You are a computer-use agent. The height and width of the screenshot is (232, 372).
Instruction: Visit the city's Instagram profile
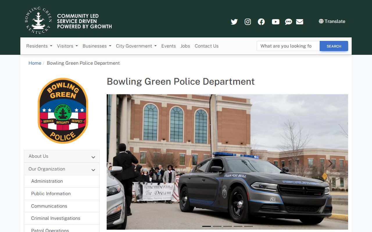pyautogui.click(x=248, y=22)
